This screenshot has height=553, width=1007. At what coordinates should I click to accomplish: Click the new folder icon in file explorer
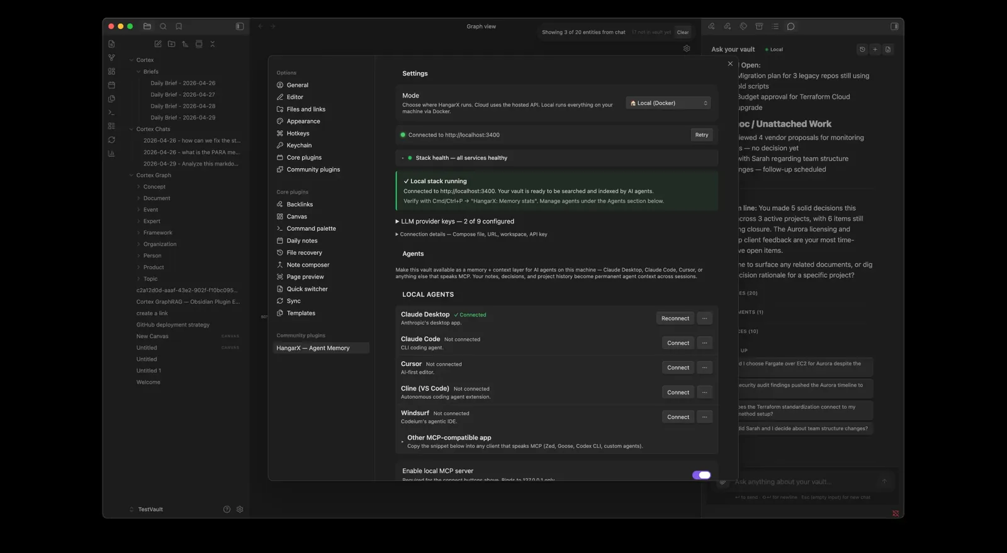tap(171, 44)
